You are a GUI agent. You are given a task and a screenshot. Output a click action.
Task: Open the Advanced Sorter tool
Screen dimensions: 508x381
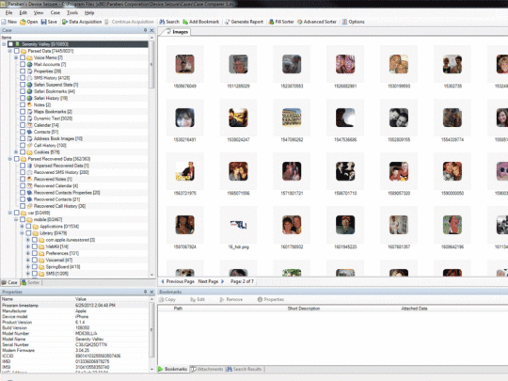317,22
